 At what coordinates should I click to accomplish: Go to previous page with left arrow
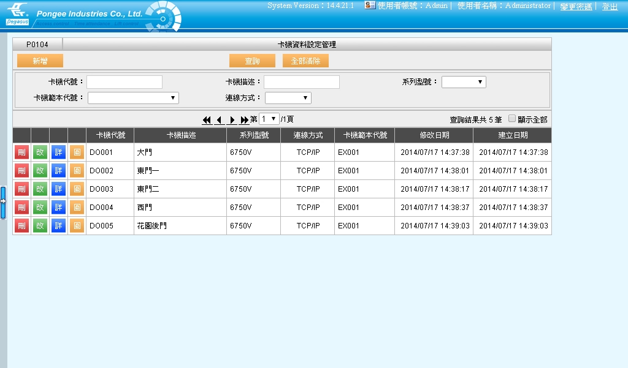tap(219, 119)
